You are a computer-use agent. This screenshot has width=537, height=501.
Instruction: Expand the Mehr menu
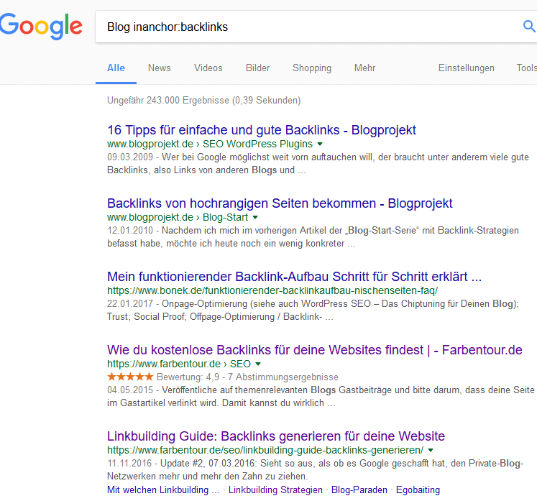click(364, 68)
